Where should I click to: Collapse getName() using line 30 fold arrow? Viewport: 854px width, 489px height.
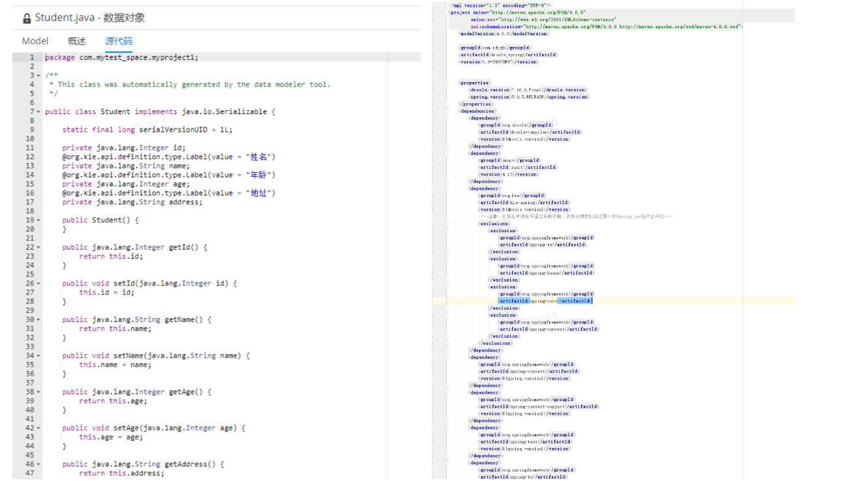click(38, 320)
